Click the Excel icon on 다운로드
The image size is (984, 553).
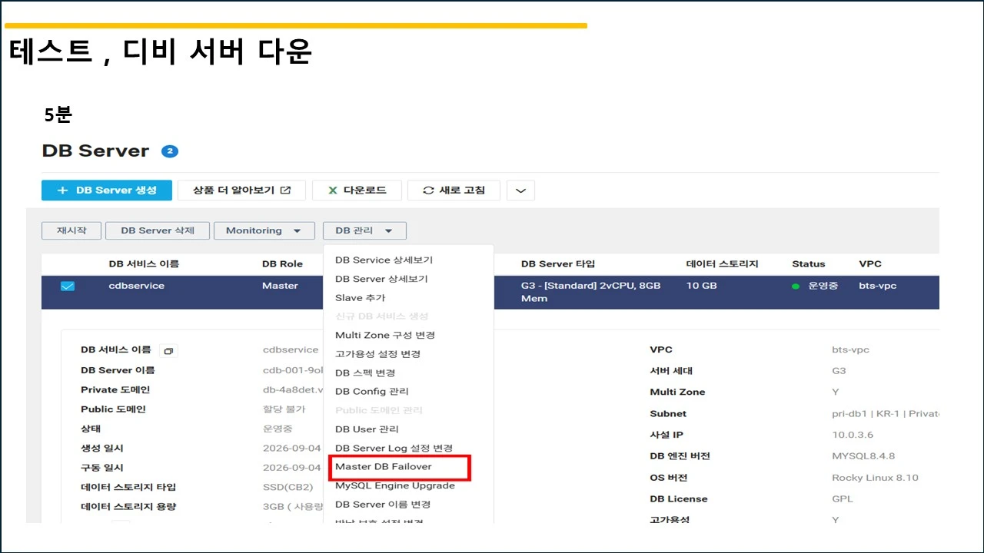click(x=333, y=190)
